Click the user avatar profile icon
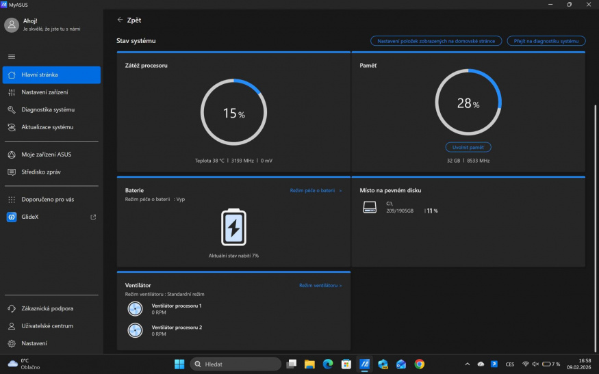This screenshot has height=374, width=599. (12, 25)
